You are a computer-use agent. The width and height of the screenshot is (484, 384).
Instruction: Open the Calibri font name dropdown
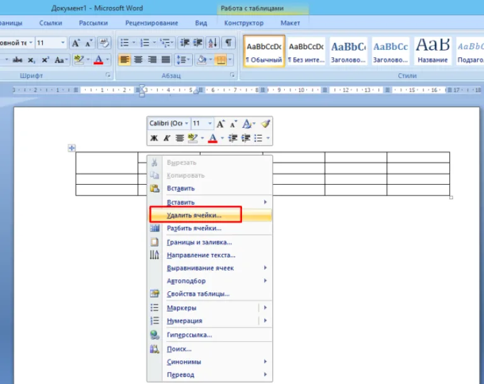click(x=169, y=124)
